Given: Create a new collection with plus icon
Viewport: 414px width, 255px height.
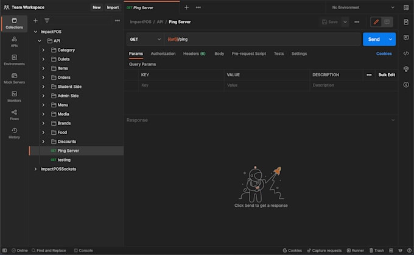Looking at the screenshot, I should 35,21.
